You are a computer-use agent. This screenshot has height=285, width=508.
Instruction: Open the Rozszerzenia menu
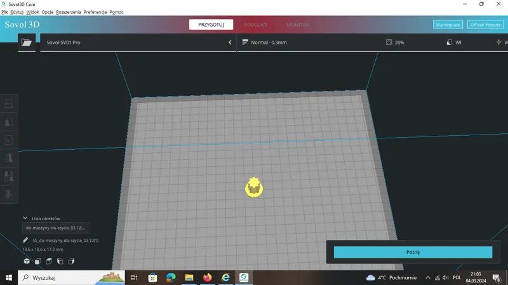69,12
